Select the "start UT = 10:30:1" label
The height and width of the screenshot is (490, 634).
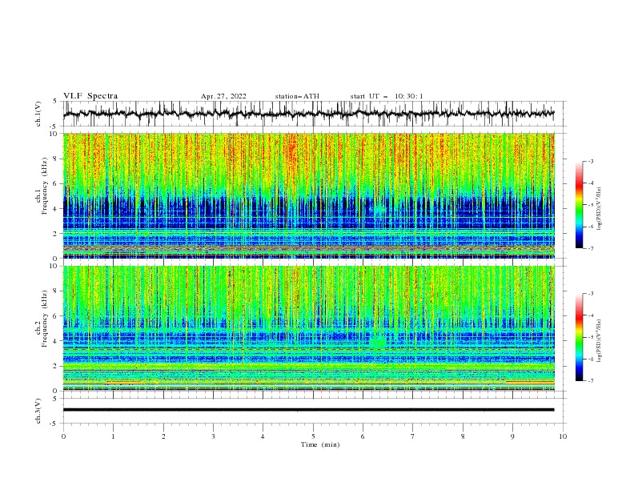pyautogui.click(x=387, y=96)
